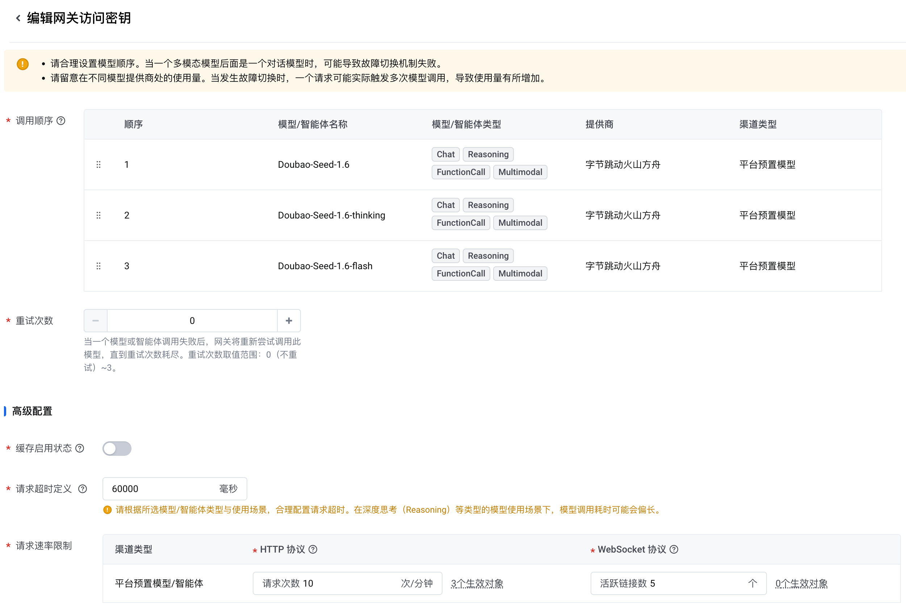Click the help icon next to HTTP 协议
906x608 pixels.
pyautogui.click(x=313, y=549)
